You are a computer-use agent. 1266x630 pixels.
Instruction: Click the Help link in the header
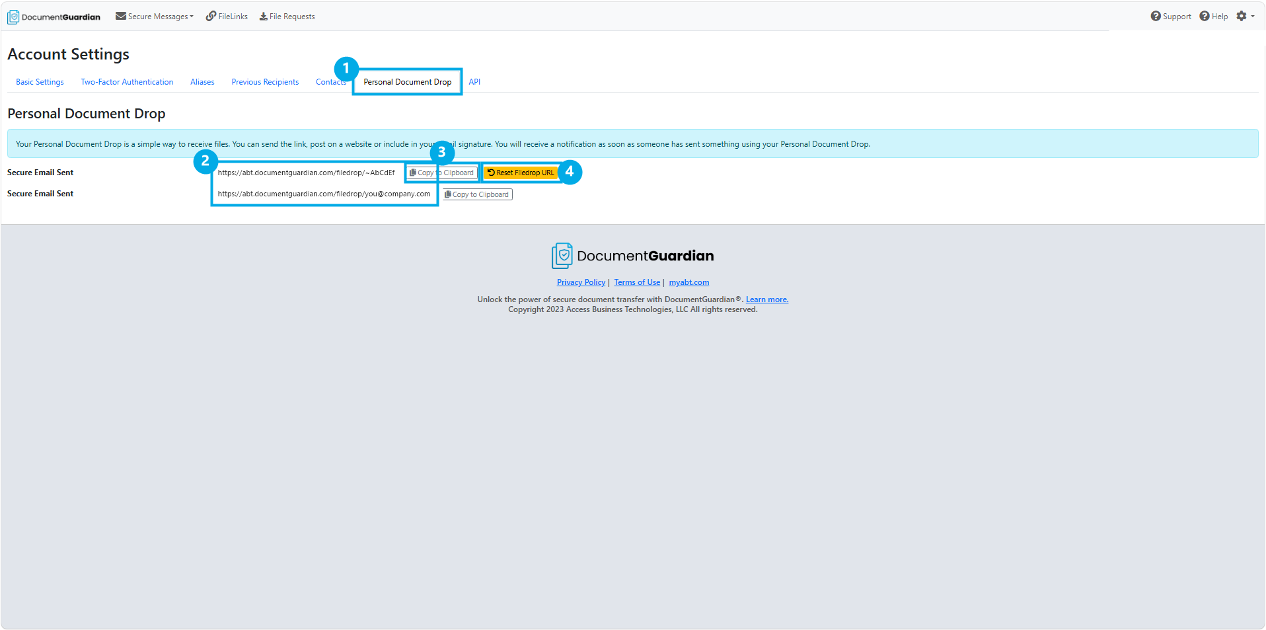(1214, 17)
